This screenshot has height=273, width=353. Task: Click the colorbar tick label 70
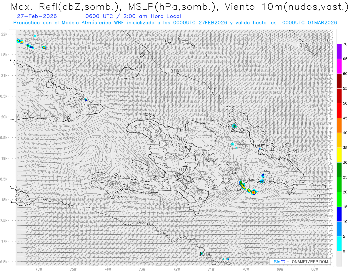point(345,44)
